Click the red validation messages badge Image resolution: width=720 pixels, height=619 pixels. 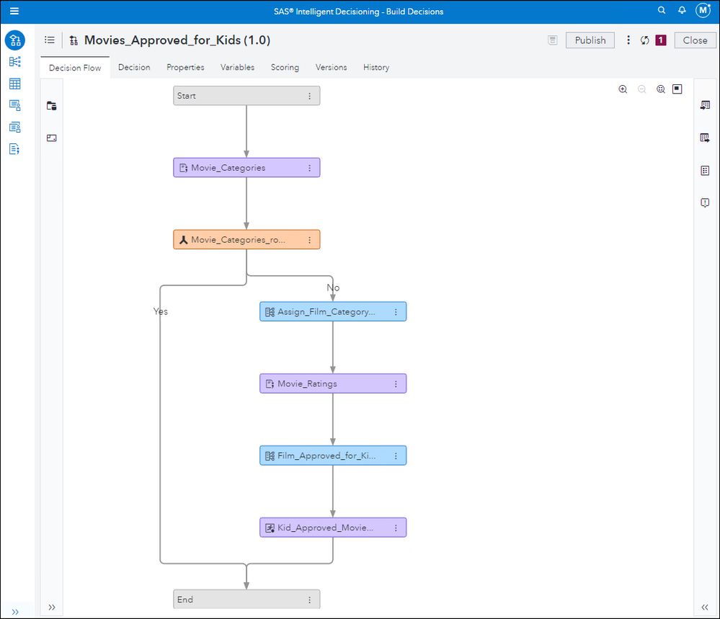coord(661,40)
